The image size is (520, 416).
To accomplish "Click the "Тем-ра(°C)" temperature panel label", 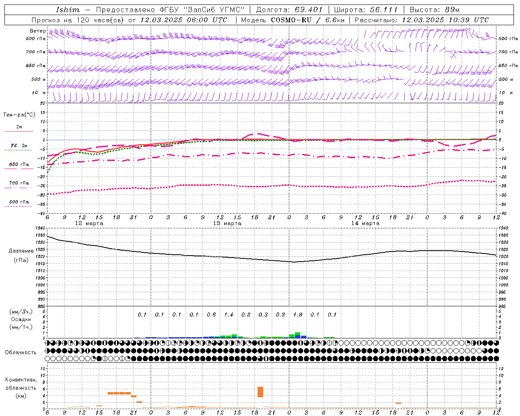I will 19,115.
